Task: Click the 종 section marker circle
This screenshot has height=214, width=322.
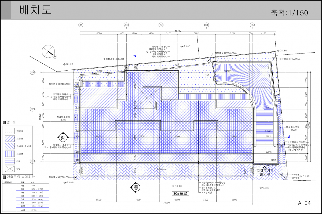Action: click(136, 187)
